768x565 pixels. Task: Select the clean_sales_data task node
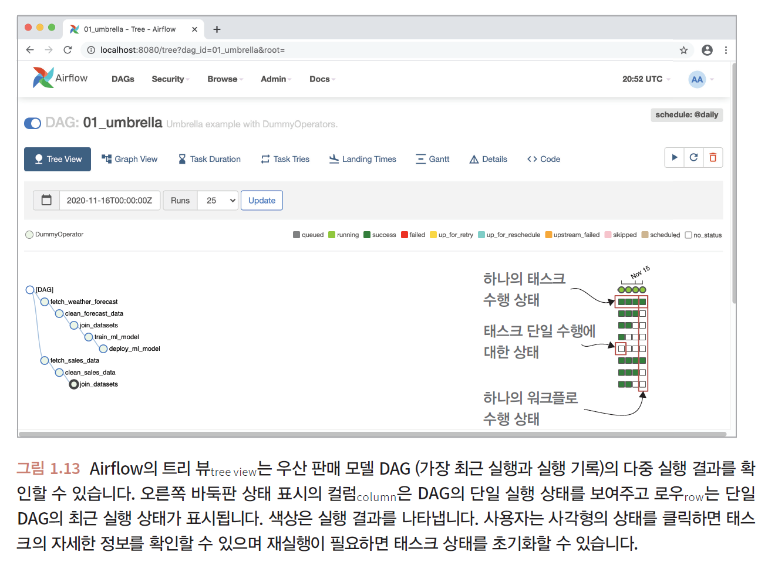pyautogui.click(x=59, y=373)
